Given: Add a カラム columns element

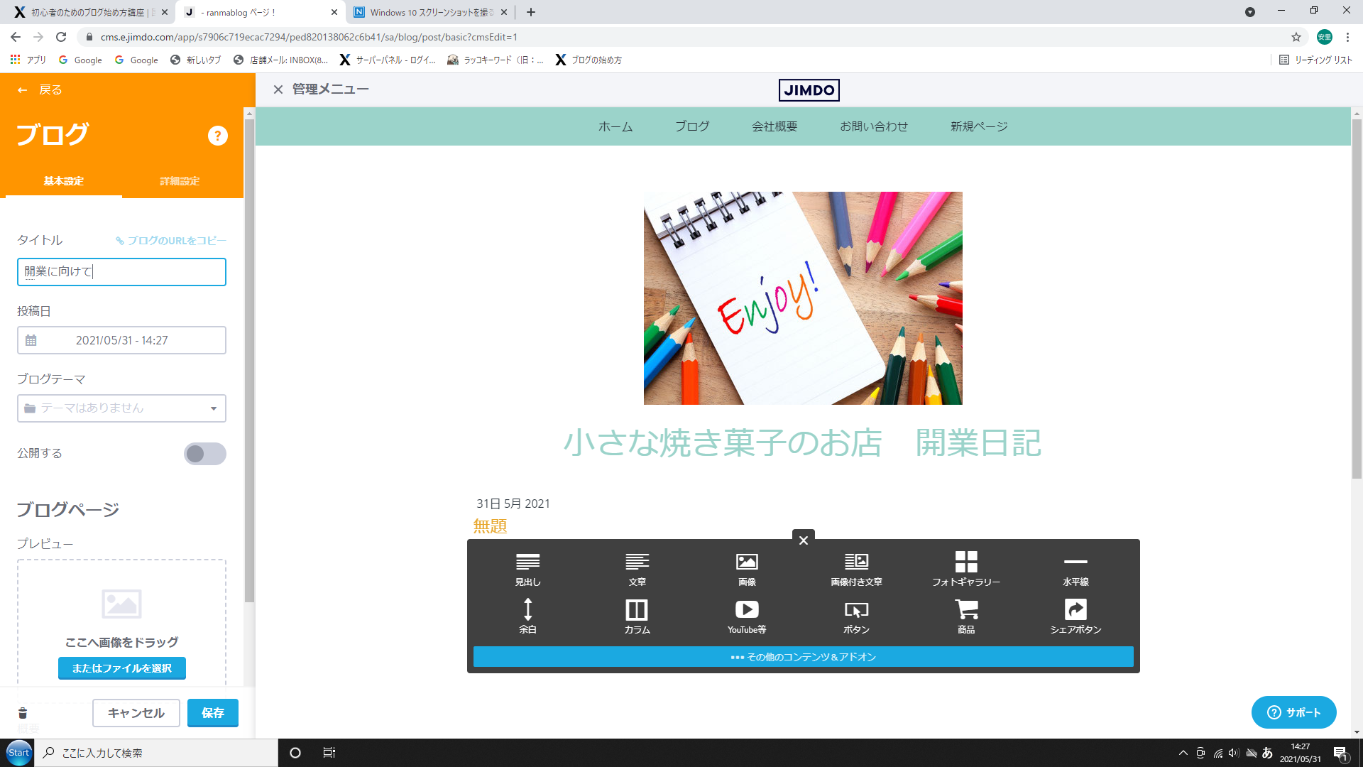Looking at the screenshot, I should tap(637, 616).
